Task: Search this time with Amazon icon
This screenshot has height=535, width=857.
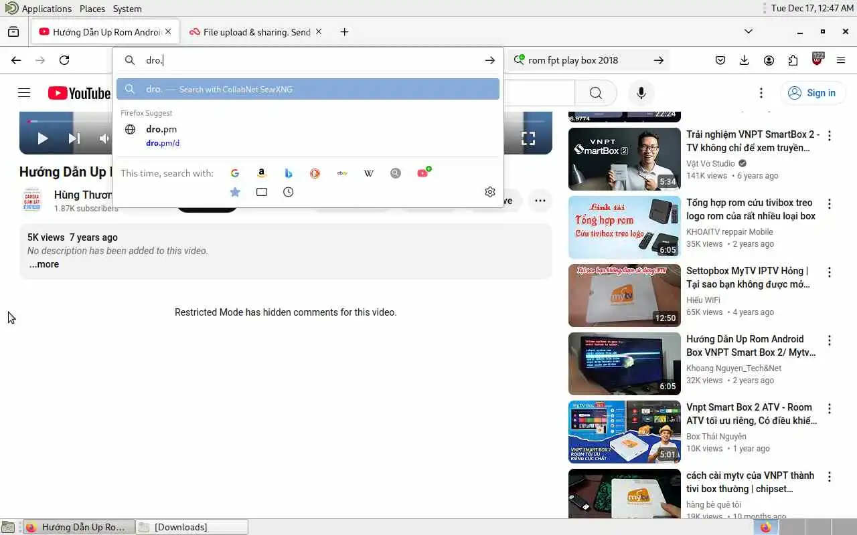Action: [x=262, y=173]
